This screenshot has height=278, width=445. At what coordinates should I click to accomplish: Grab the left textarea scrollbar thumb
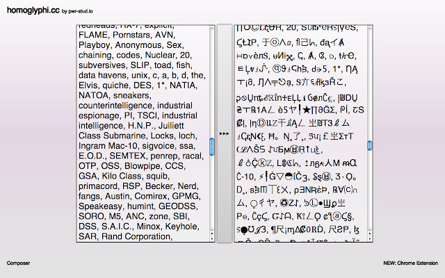click(211, 147)
